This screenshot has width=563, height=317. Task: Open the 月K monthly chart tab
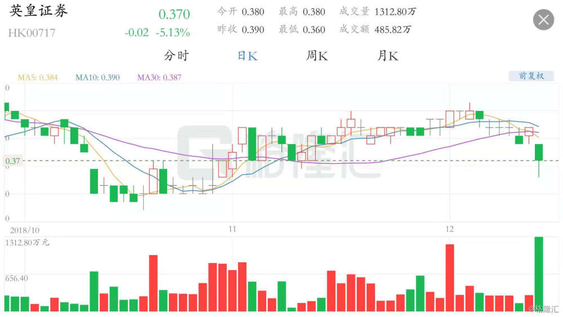click(387, 56)
